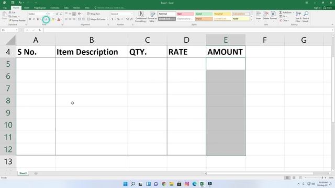Switch to the Page Layout tab
Viewport: 335px width, 188px height.
(x=40, y=8)
